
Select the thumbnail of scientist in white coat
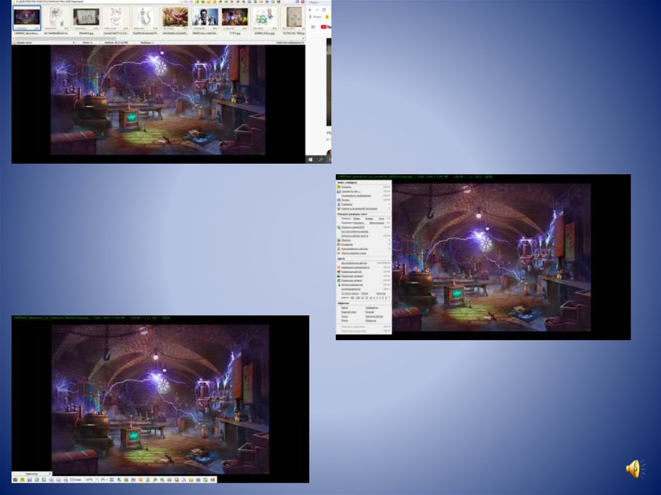tap(205, 17)
